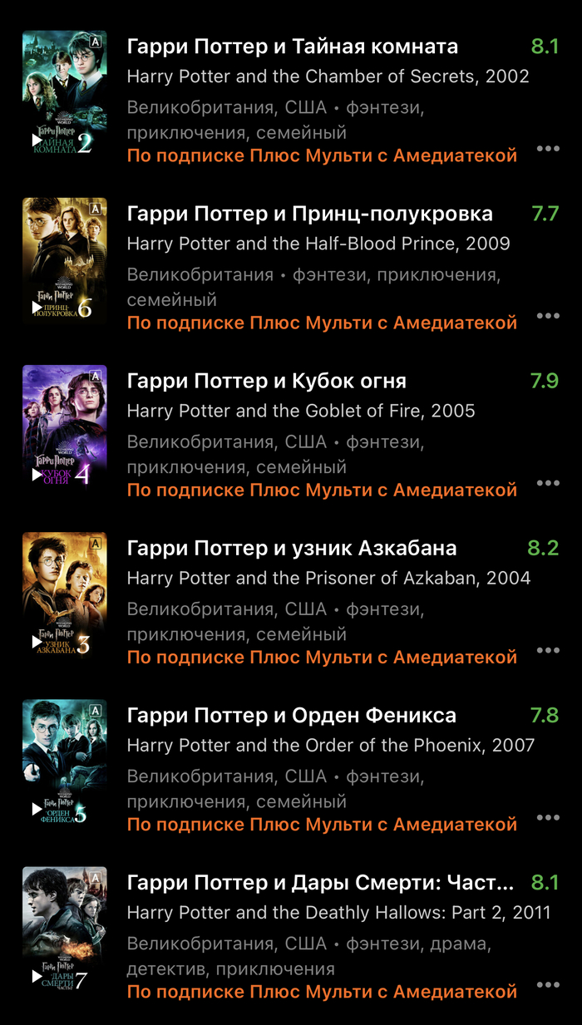Open the Deathly Hallows Part 2 poster
The height and width of the screenshot is (1025, 582).
coord(65,930)
